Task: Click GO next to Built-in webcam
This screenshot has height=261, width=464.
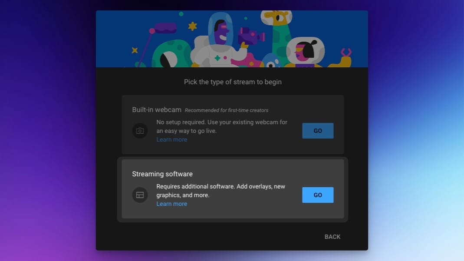Action: (x=317, y=130)
